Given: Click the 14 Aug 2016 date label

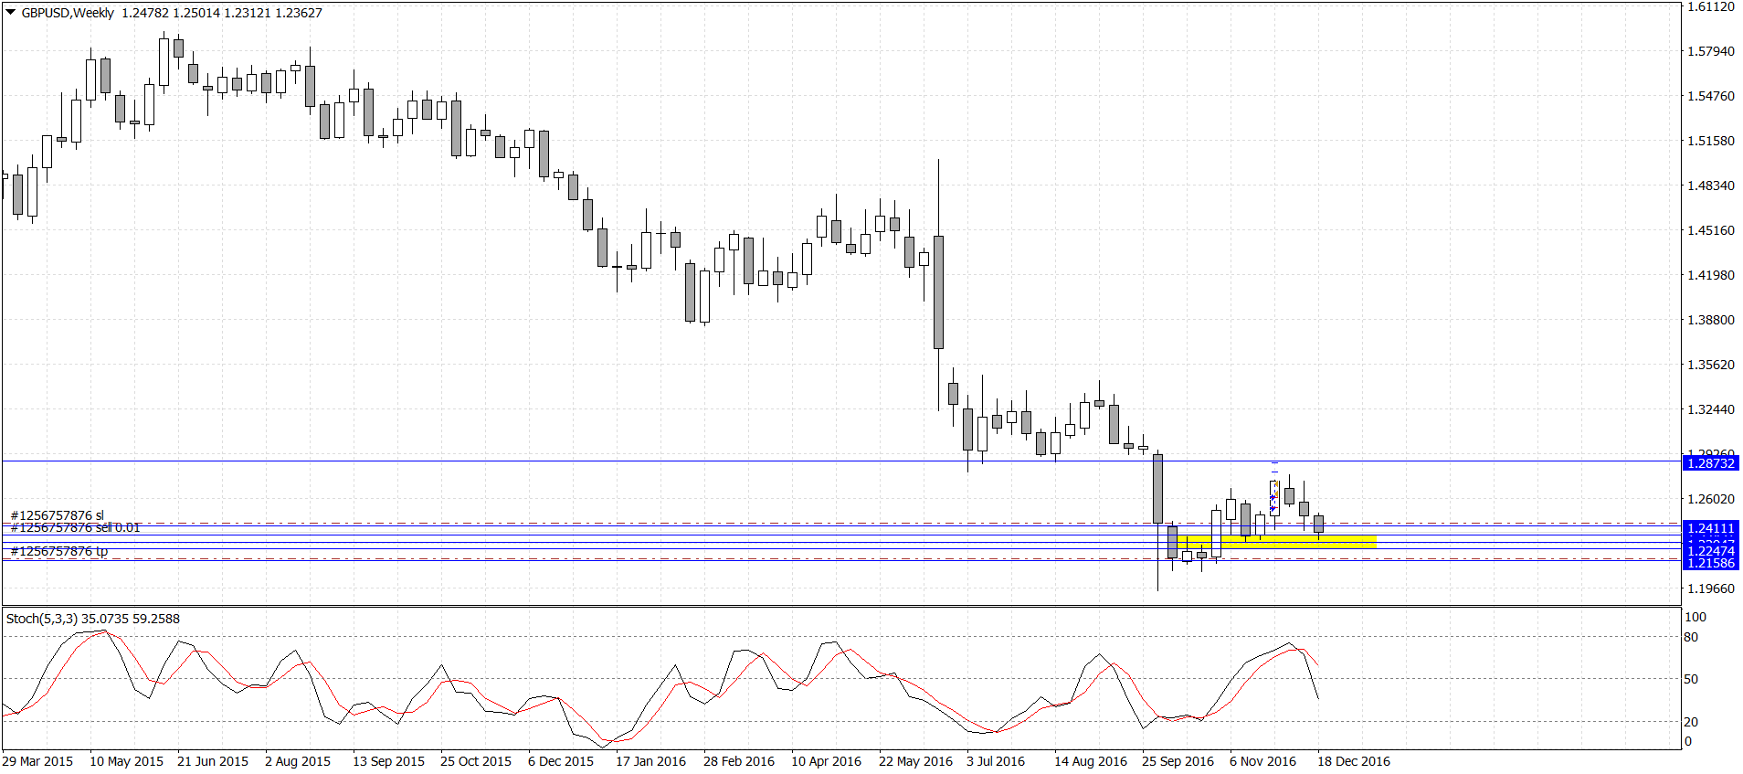Looking at the screenshot, I should (x=1091, y=761).
